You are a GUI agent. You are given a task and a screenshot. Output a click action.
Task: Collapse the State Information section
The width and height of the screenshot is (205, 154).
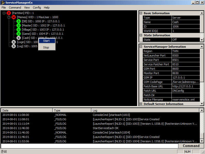[x=141, y=35]
